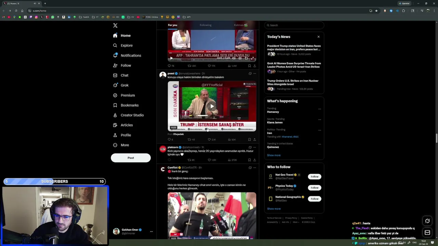
Task: Click the X logo in the sidebar
Action: tap(115, 25)
